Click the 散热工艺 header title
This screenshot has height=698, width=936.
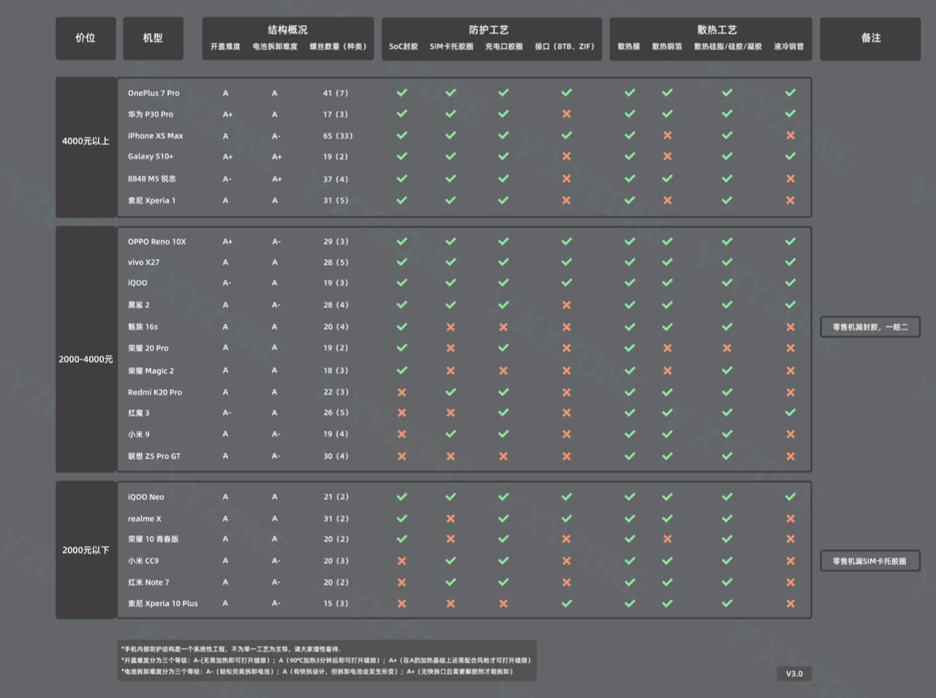click(x=717, y=30)
